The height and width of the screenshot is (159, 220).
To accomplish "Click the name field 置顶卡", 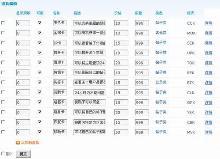I will (60, 63).
